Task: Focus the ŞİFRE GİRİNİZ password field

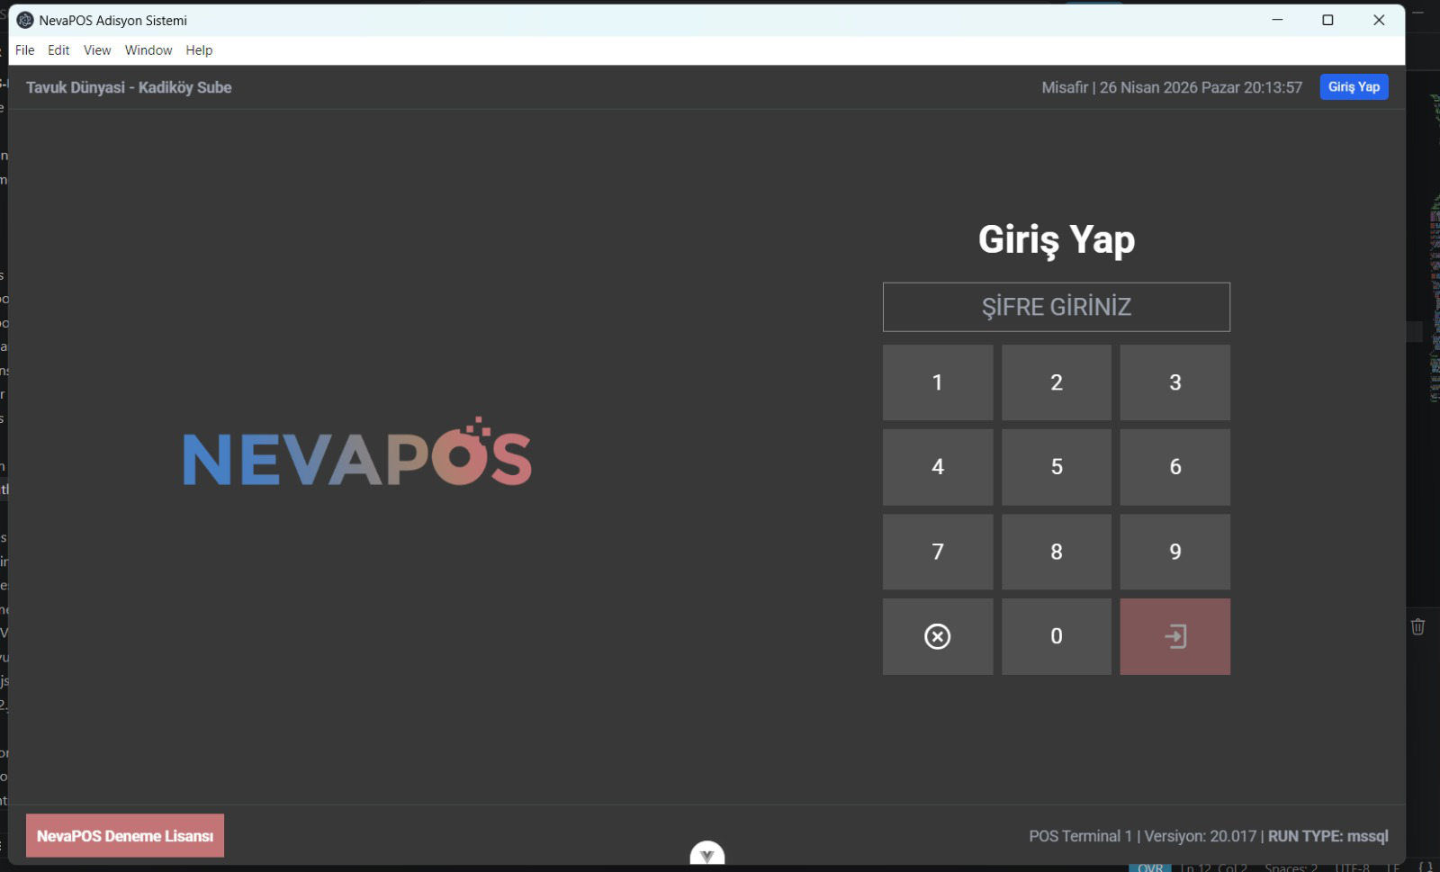Action: (1057, 307)
